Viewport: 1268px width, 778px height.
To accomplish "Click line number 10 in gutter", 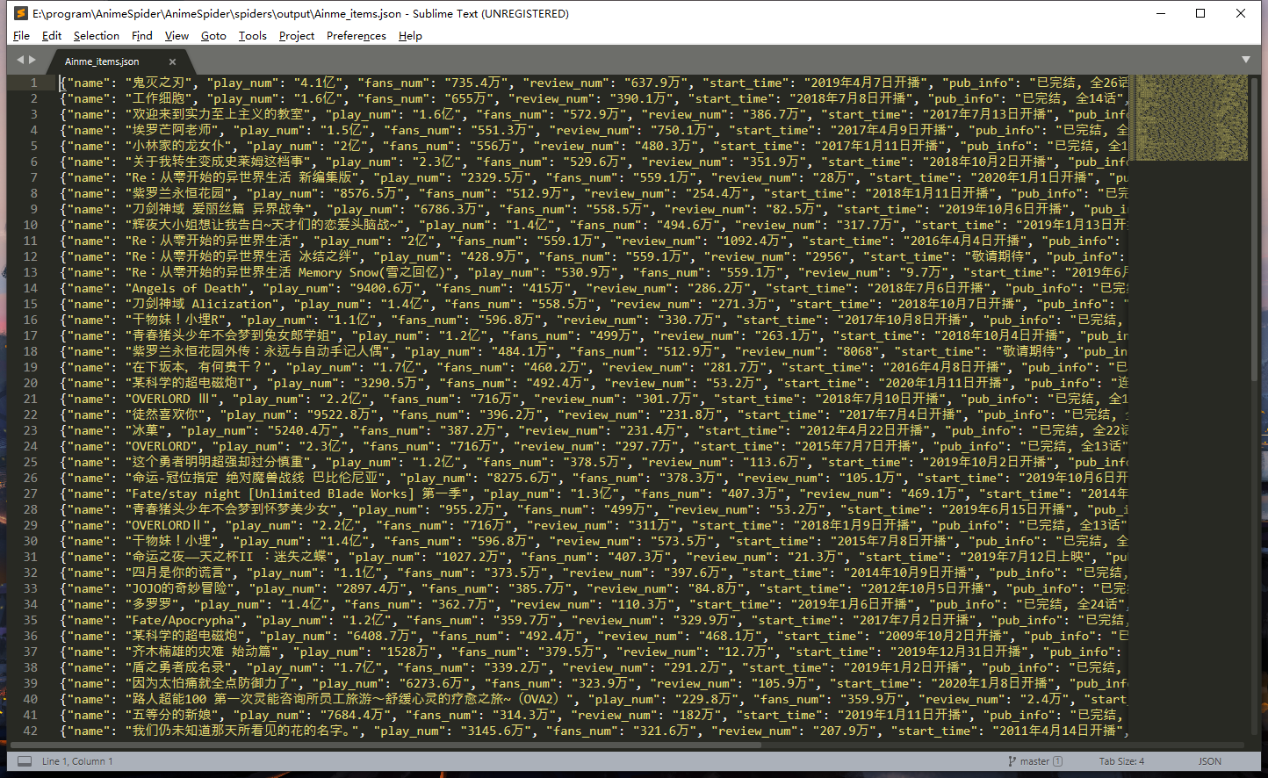I will pyautogui.click(x=31, y=225).
